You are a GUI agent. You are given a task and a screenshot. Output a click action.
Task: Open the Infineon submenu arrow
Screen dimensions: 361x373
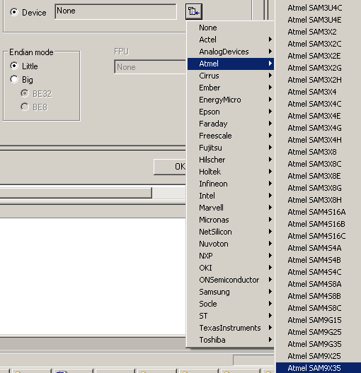[x=270, y=184]
